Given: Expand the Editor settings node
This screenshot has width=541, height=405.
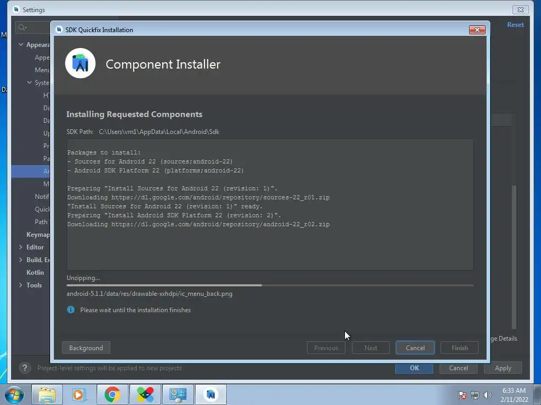Looking at the screenshot, I should pyautogui.click(x=21, y=247).
